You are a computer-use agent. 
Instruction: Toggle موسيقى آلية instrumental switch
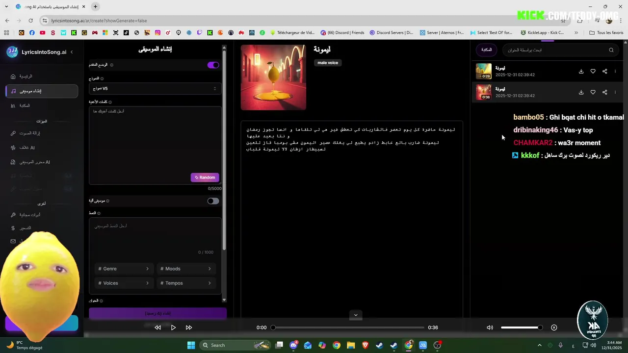[213, 201]
